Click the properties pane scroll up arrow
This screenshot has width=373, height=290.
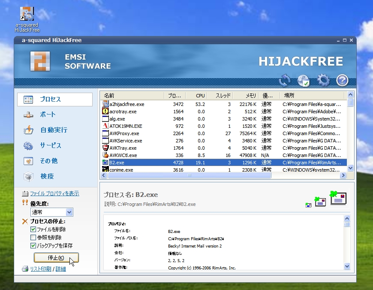[x=347, y=218]
